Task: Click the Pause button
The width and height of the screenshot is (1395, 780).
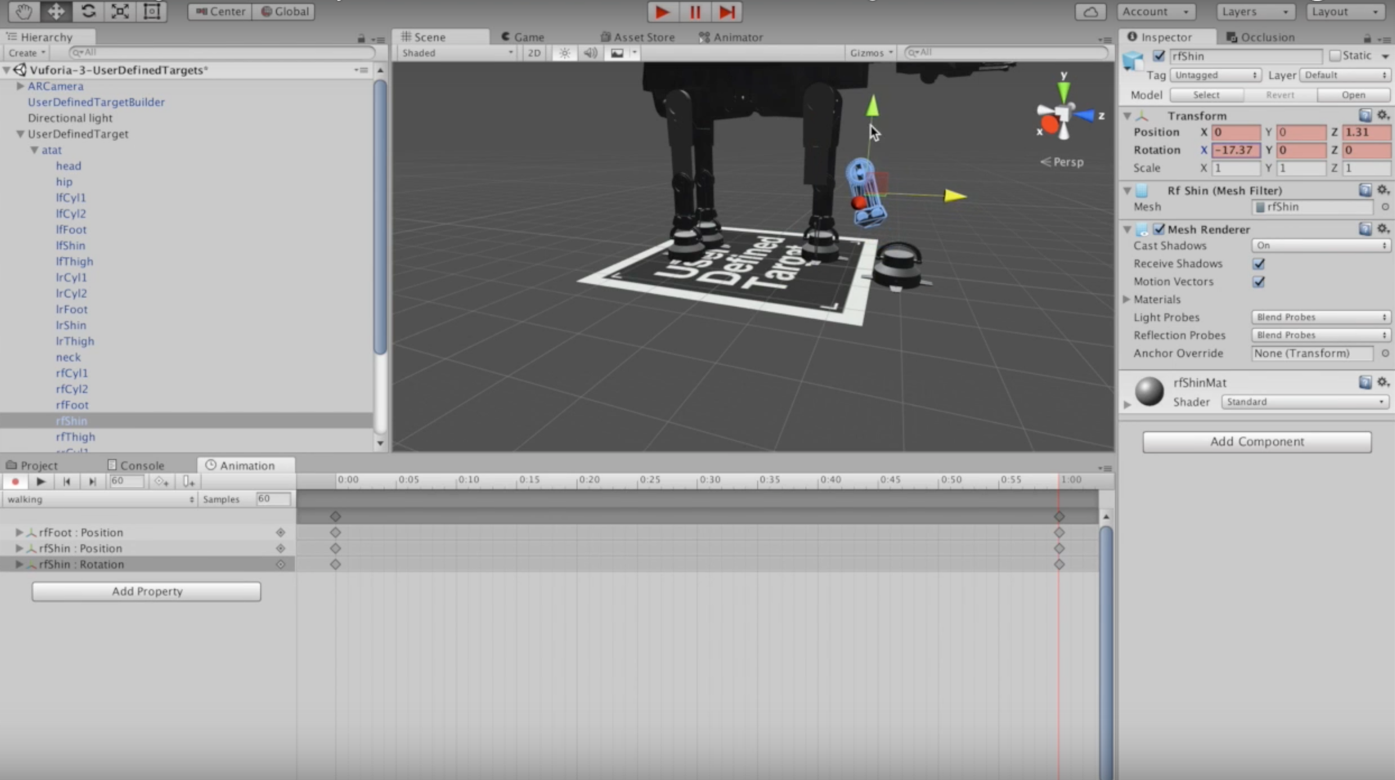Action: (694, 12)
